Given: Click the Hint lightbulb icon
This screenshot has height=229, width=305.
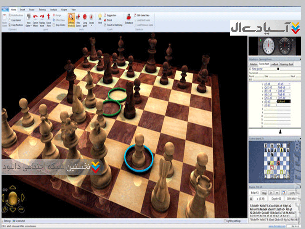Looking at the screenshot, I should click(x=100, y=18).
